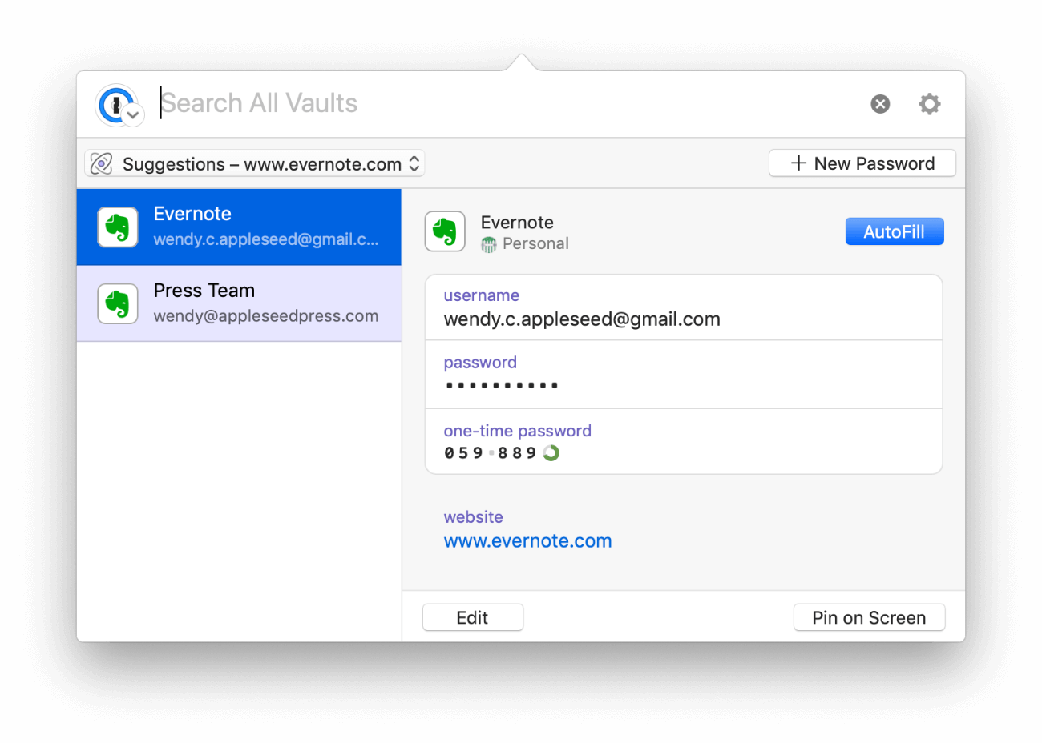Click the Suggestions category icon

tap(102, 163)
